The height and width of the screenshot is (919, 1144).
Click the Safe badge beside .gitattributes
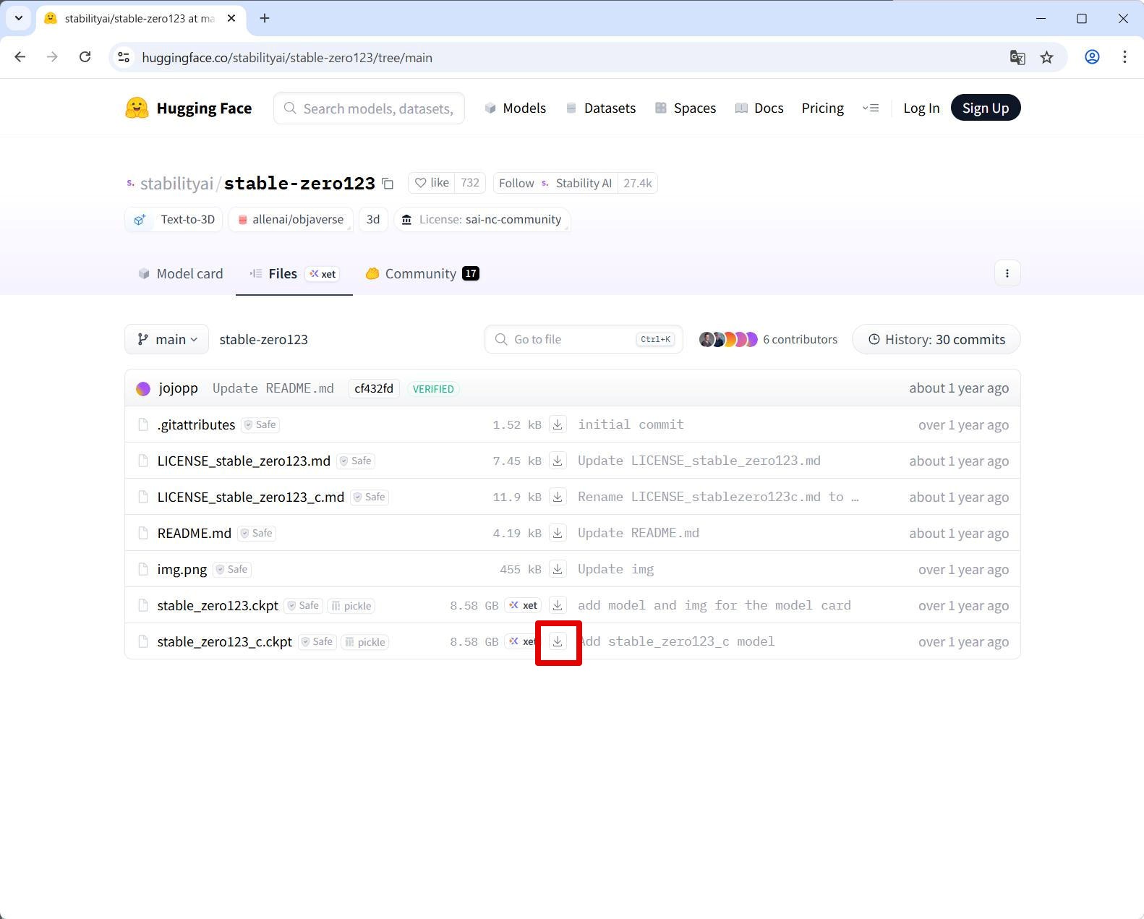pyautogui.click(x=260, y=424)
